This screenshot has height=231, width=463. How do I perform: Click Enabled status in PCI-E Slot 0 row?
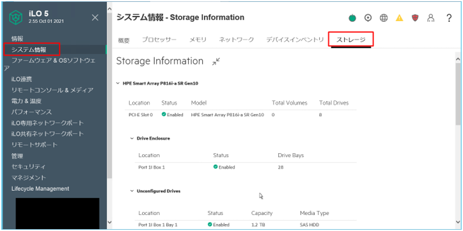coord(173,115)
